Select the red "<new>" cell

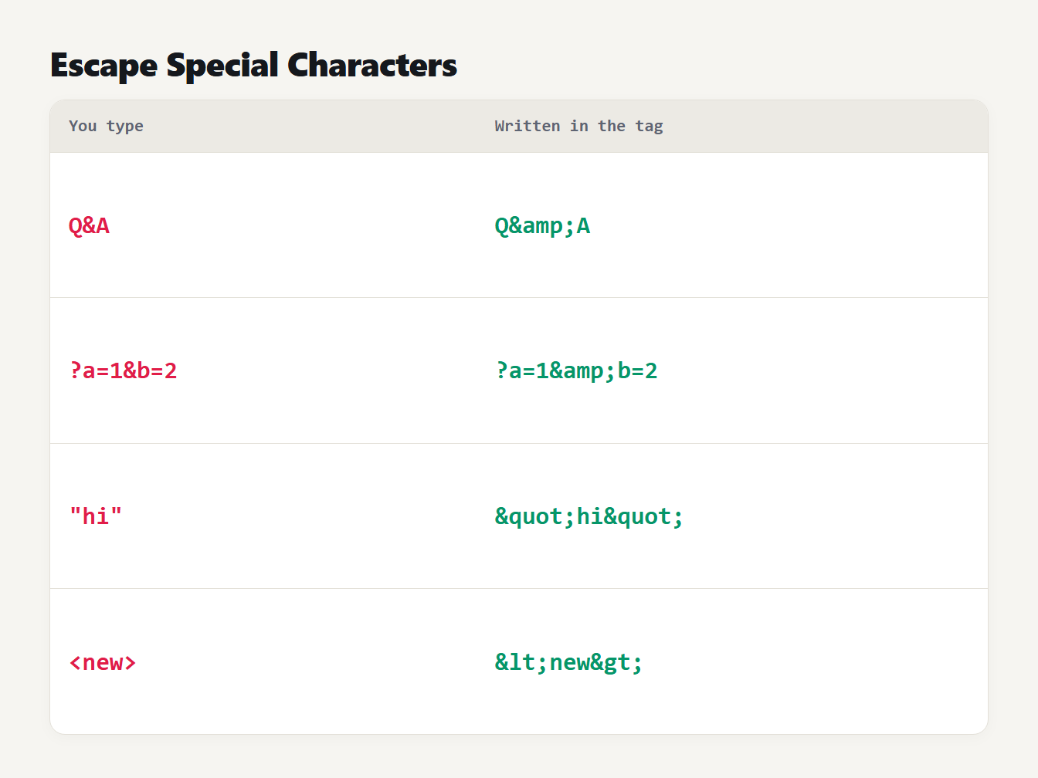pos(103,662)
